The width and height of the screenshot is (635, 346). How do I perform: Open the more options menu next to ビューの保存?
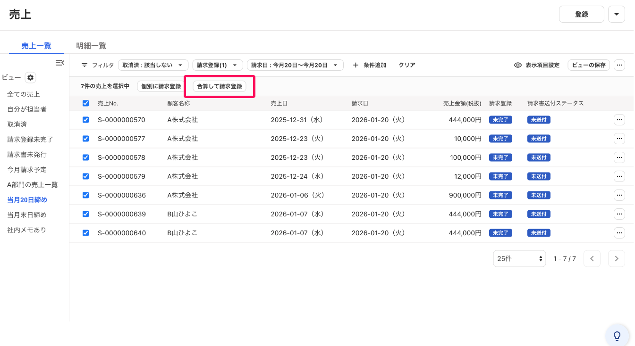click(619, 65)
